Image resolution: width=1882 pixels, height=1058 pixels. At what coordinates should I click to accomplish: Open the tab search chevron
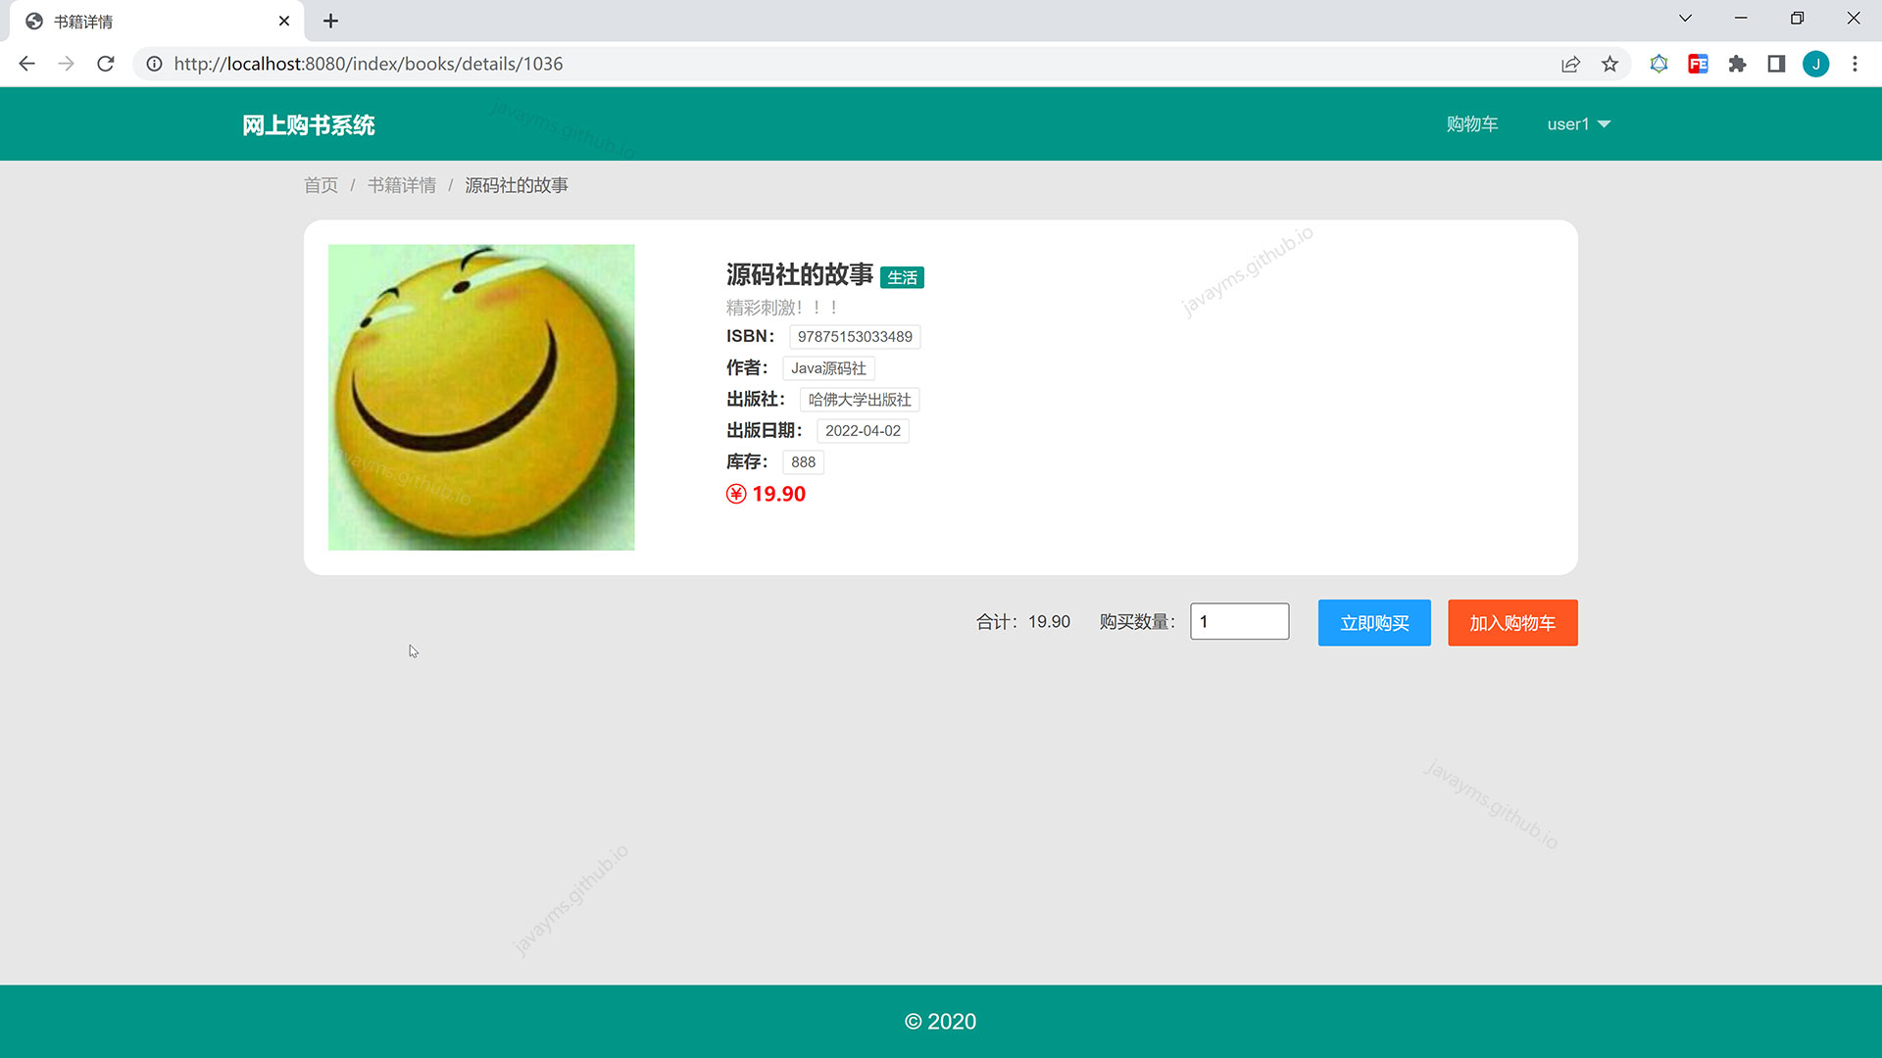[1684, 18]
